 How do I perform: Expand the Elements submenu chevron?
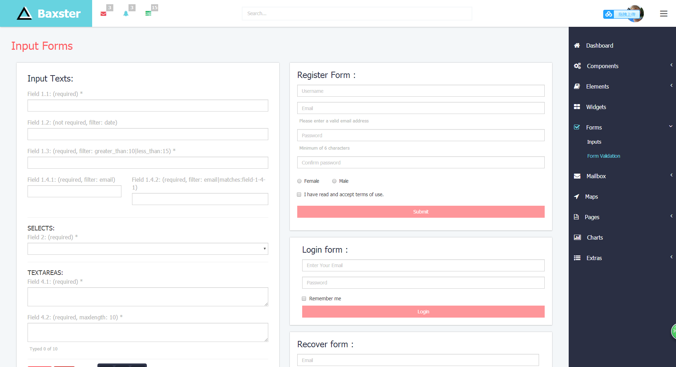(x=671, y=85)
